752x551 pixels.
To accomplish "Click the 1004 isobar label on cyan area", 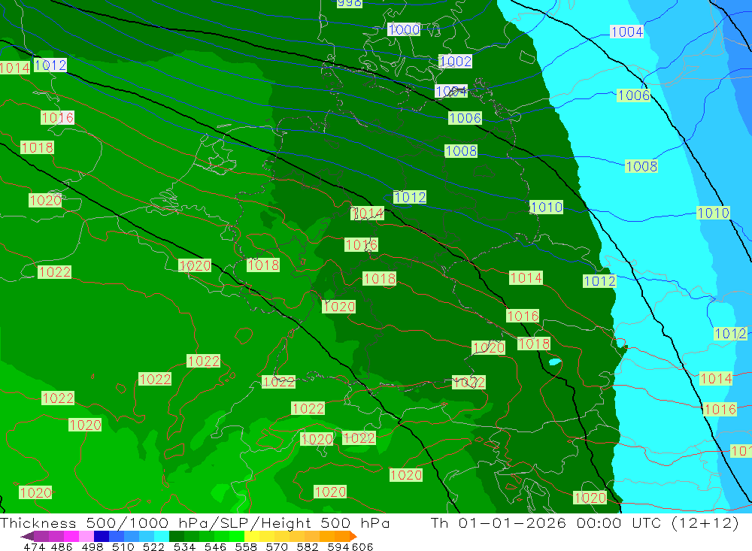I will 627,32.
